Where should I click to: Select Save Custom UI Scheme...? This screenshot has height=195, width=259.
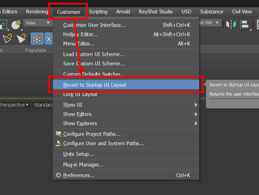(126, 64)
